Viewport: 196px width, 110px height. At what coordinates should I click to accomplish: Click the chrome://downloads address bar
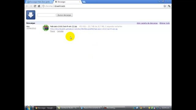point(102,6)
